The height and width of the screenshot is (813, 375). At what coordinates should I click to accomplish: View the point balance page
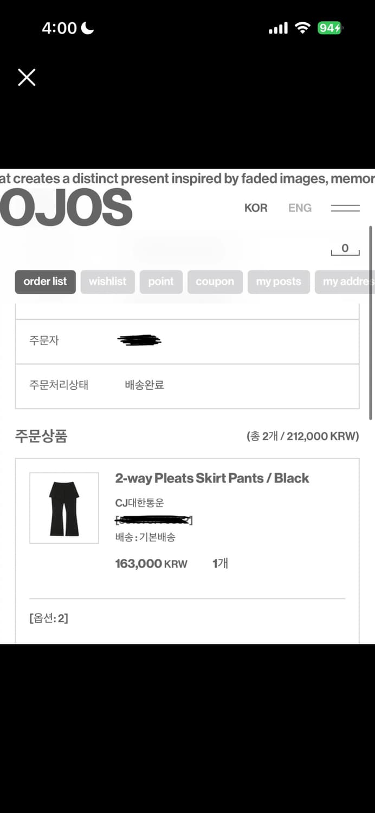[x=161, y=282]
